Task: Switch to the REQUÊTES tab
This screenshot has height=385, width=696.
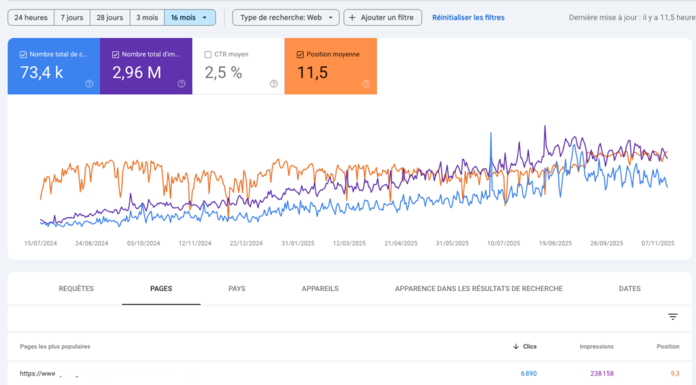Action: 76,289
